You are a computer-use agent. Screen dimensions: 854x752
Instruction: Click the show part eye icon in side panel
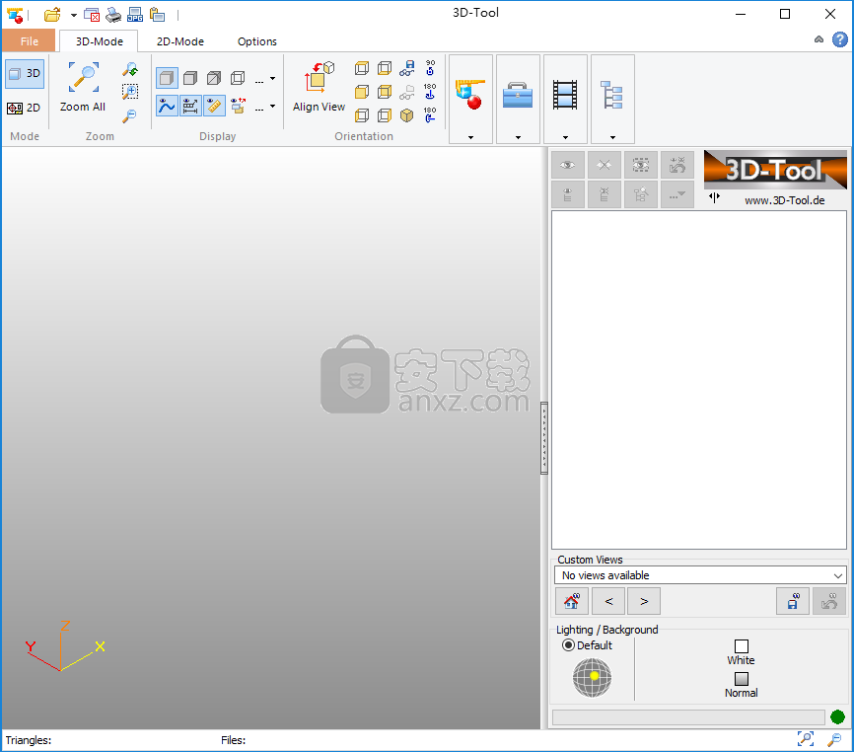(567, 165)
